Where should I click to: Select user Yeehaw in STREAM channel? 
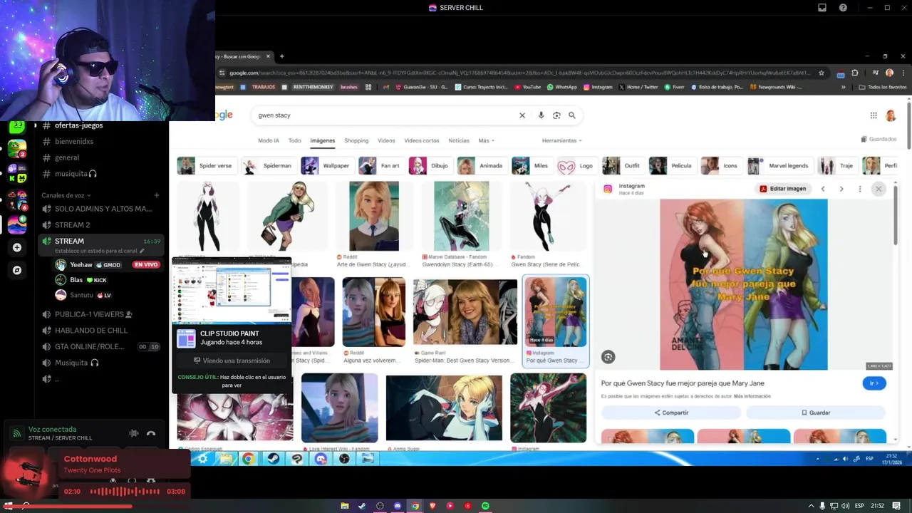coord(107,264)
